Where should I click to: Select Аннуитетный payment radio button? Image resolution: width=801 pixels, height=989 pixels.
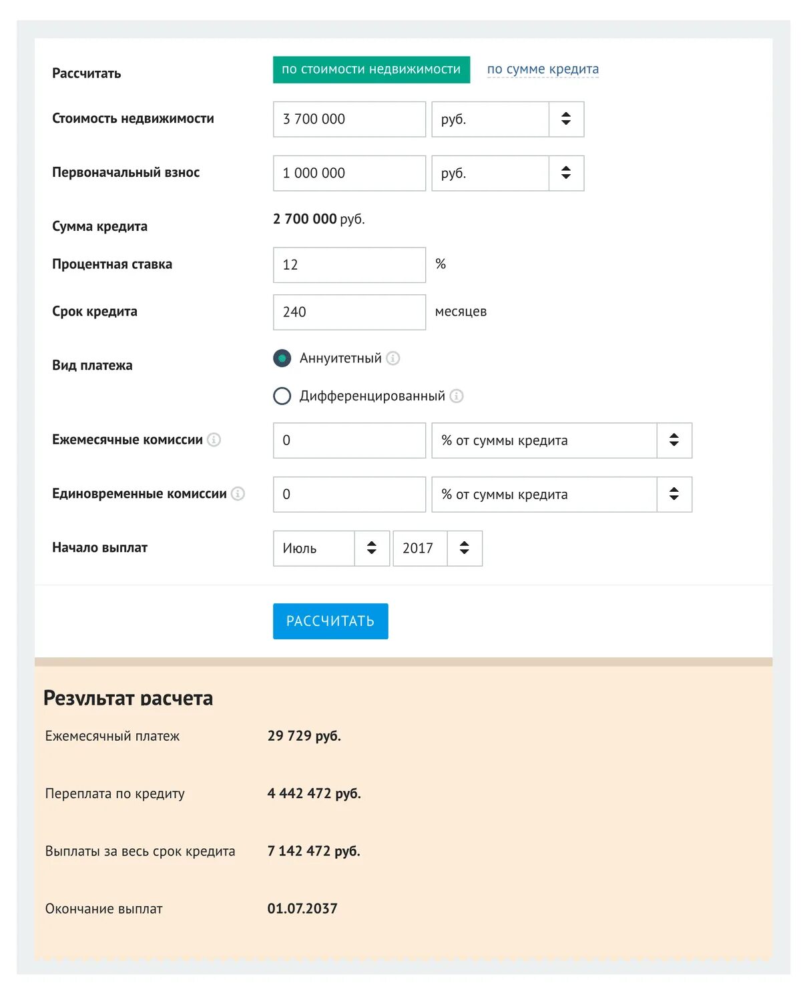[282, 358]
